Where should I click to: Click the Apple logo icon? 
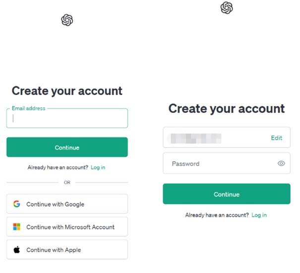coord(17,250)
